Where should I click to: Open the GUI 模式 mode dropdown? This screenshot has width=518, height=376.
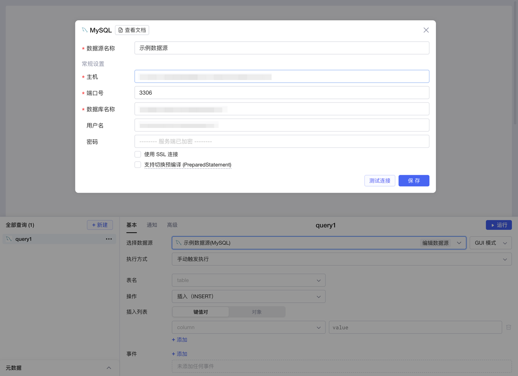[490, 243]
